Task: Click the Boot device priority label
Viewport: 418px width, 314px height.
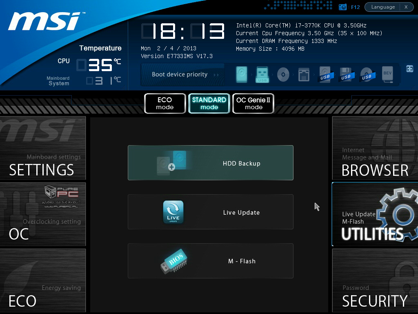Action: click(x=180, y=74)
